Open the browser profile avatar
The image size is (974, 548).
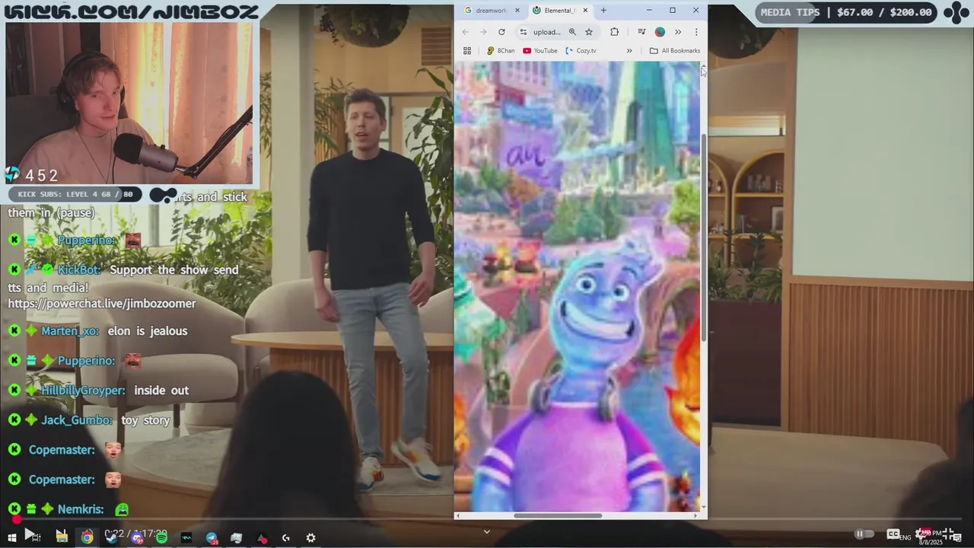pos(660,32)
